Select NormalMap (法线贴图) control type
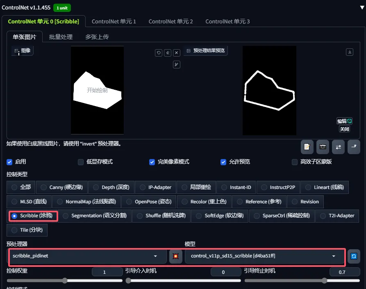 (x=86, y=202)
